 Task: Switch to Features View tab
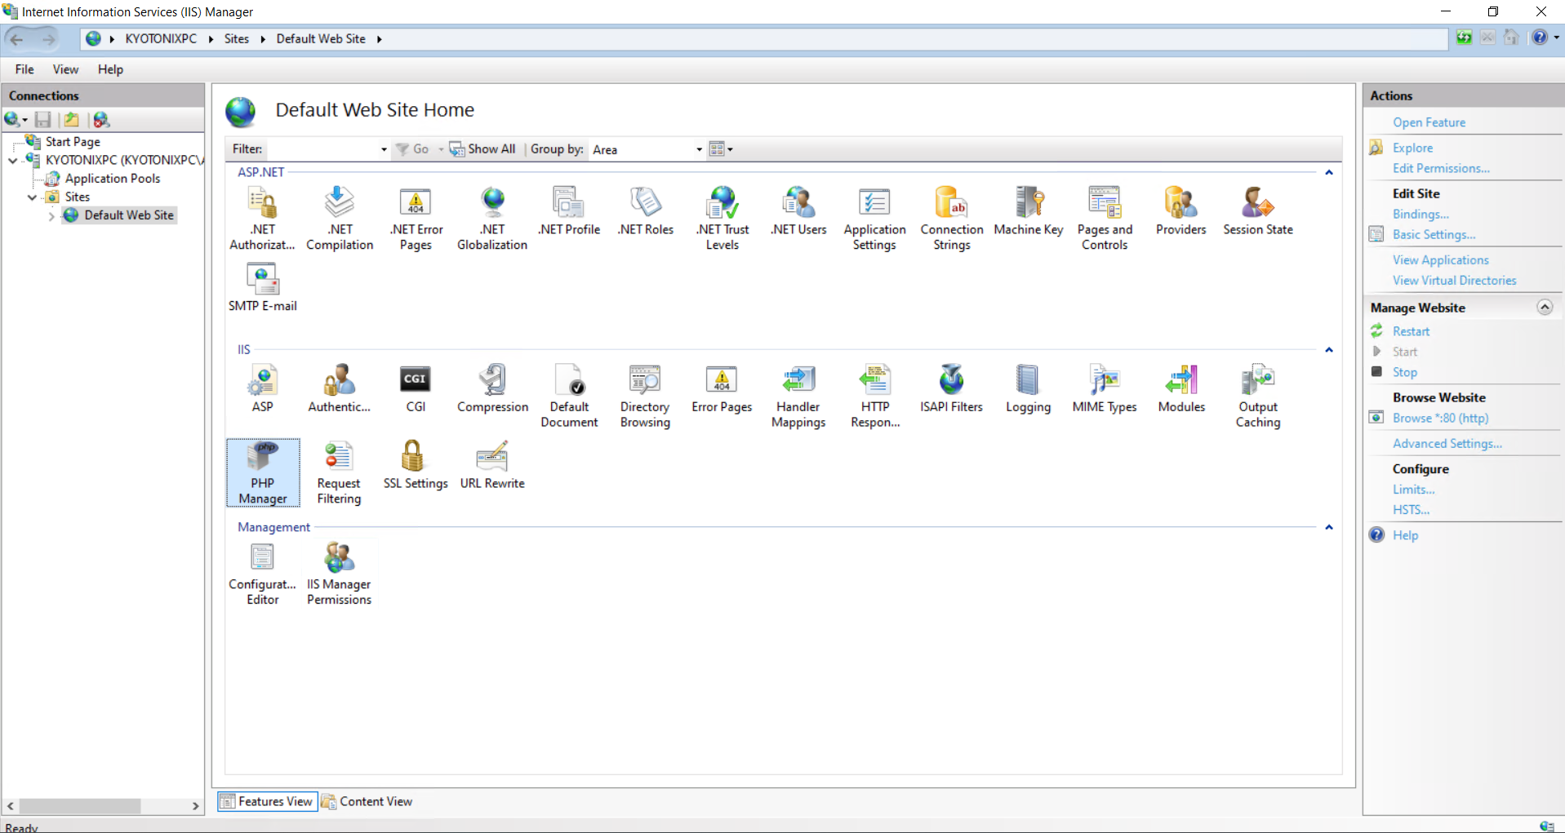click(267, 801)
